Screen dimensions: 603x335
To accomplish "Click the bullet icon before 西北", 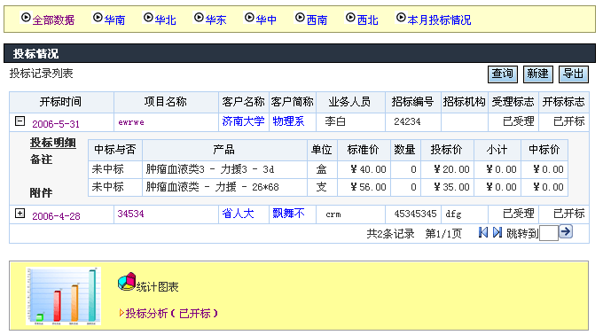I will coord(350,18).
